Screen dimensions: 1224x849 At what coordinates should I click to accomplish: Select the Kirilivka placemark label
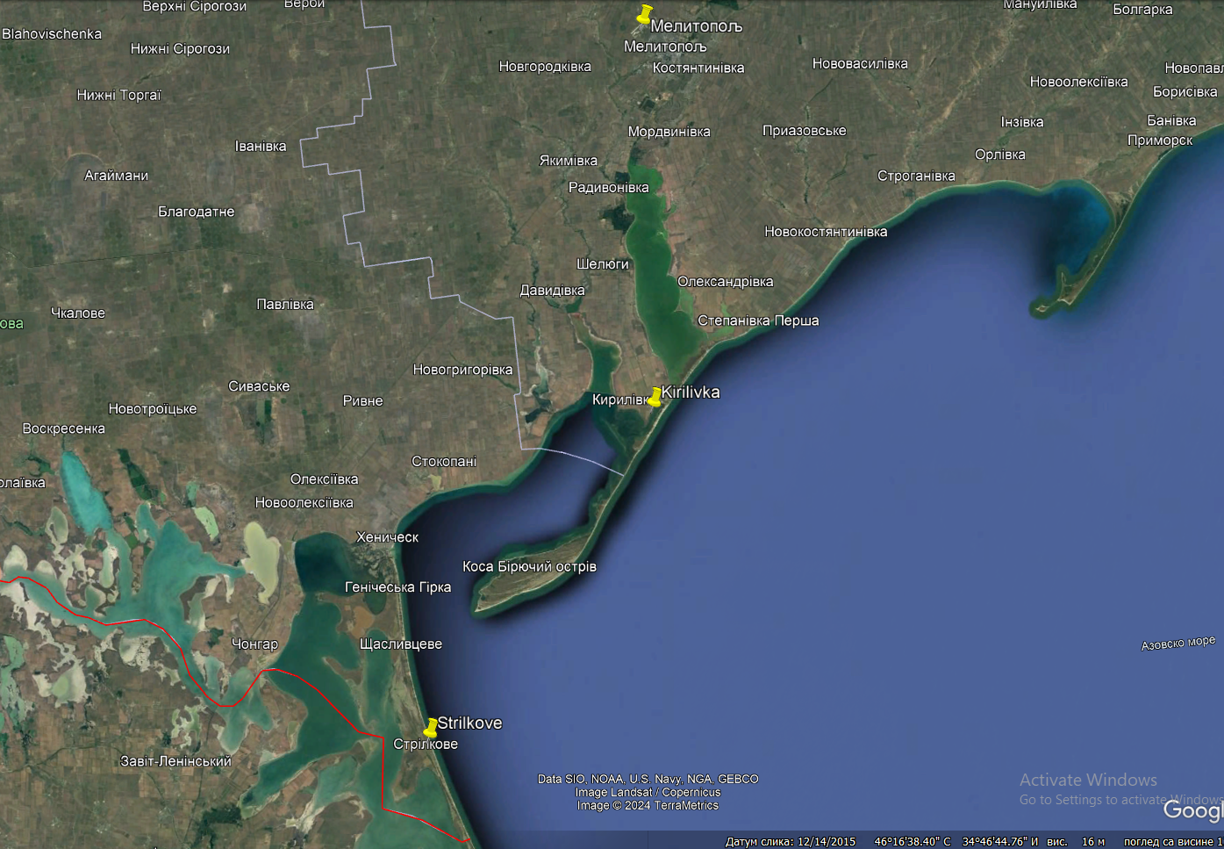[x=690, y=392]
